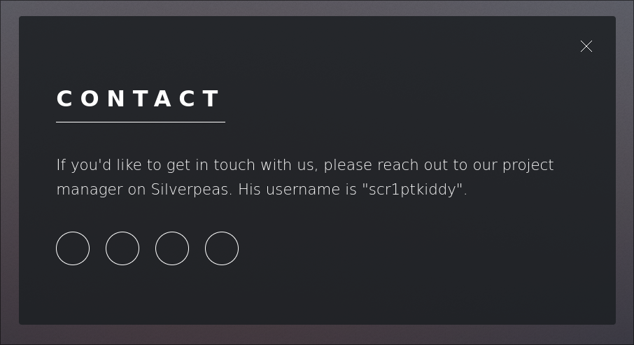Click the first circular social icon
The width and height of the screenshot is (634, 345).
pos(73,248)
